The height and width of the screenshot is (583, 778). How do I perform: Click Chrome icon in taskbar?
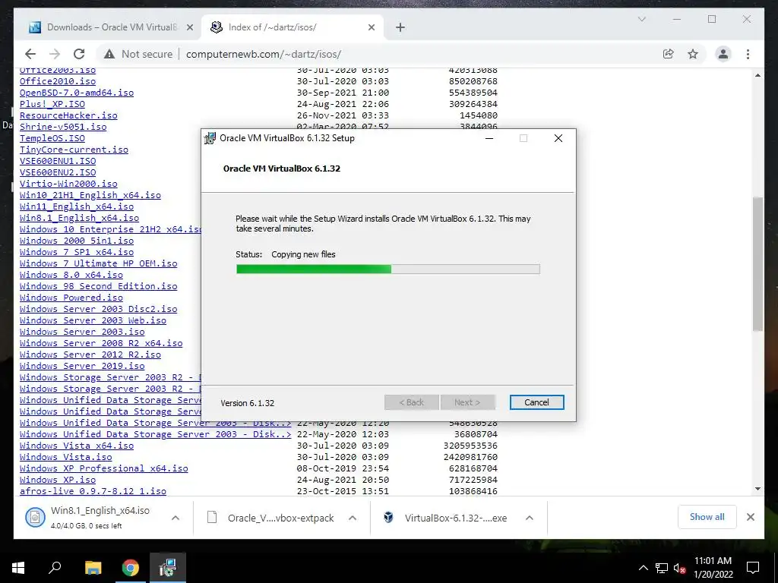point(131,568)
